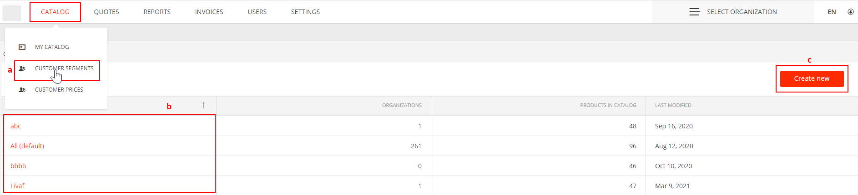Open the user account icon
Screen dimensions: 858x195
[851, 12]
